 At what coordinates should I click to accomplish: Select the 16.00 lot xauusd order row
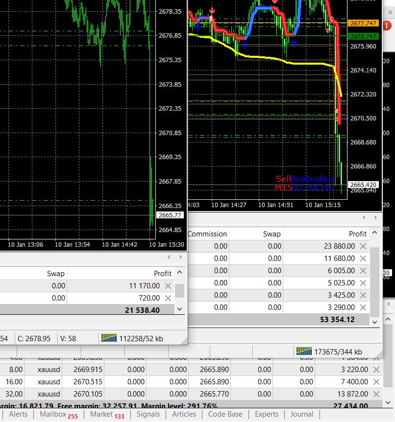tap(191, 382)
